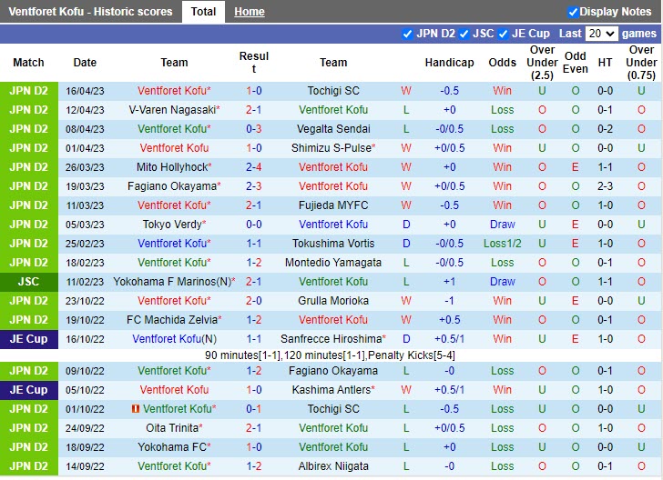
Task: Open FC Machida Zelvia team link
Action: [172, 320]
